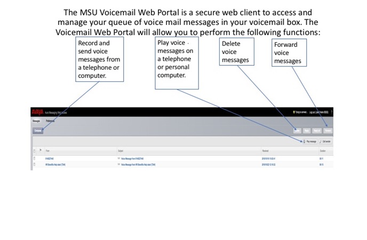Hit the Forward button
This screenshot has height=240, width=367.
click(x=328, y=130)
